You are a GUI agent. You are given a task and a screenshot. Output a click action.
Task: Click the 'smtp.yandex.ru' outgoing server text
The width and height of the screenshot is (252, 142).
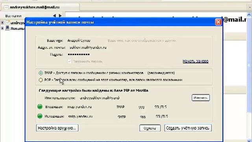click(80, 116)
